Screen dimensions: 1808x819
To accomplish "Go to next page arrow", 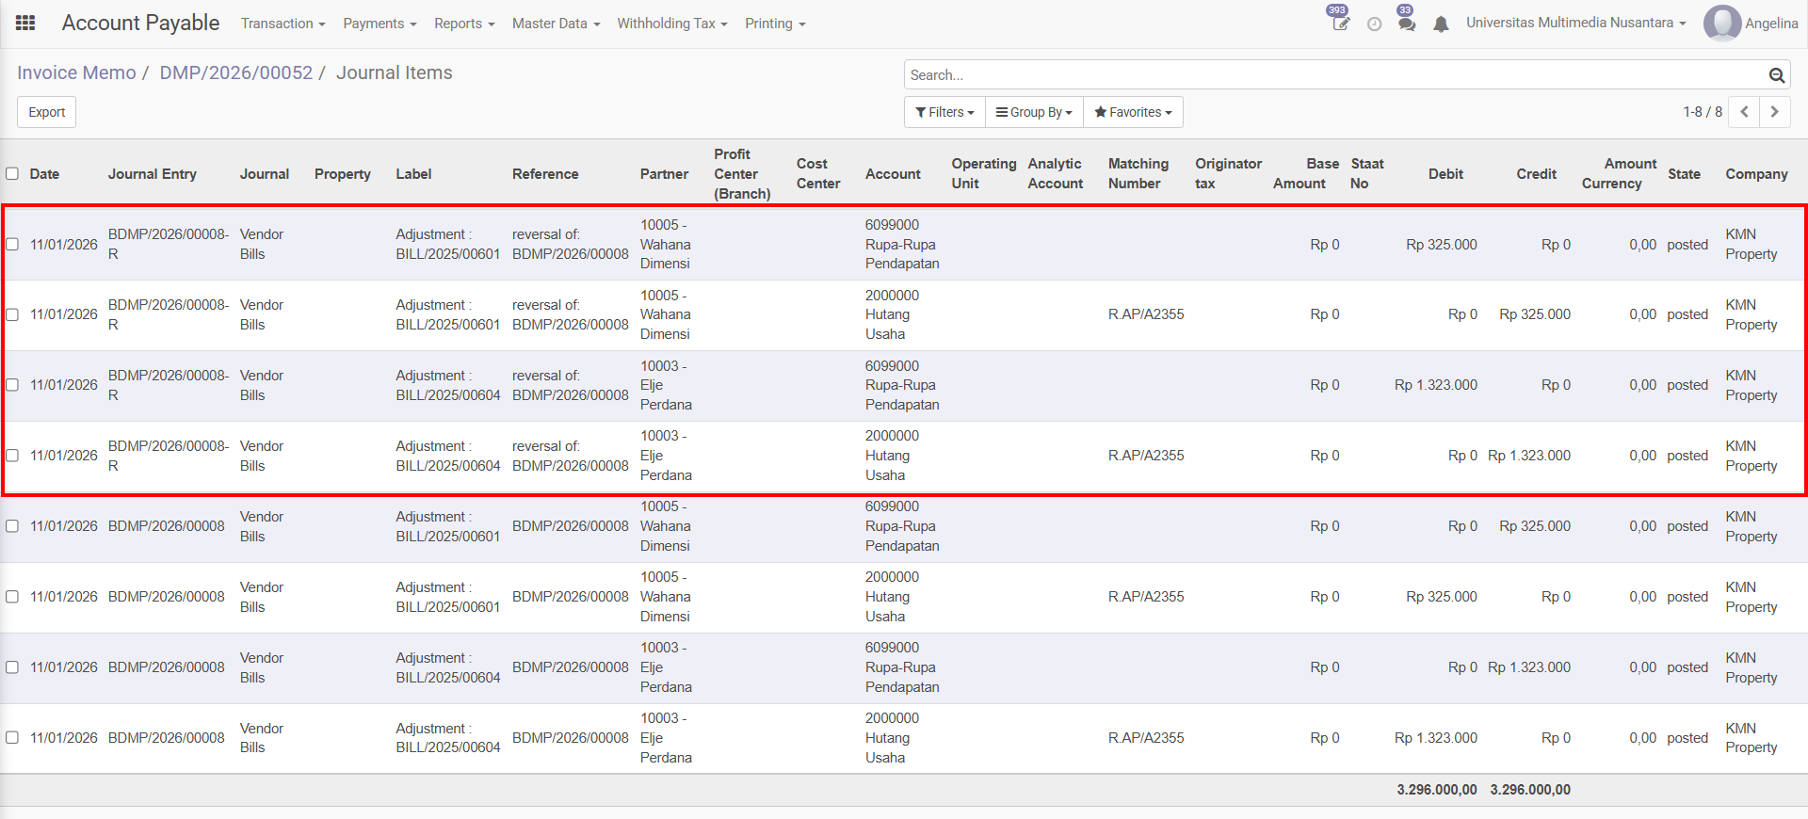I will 1775,112.
